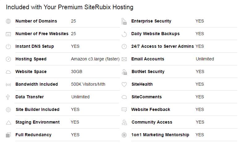Click the Website Feedback label
The width and height of the screenshot is (240, 143).
pos(151,109)
